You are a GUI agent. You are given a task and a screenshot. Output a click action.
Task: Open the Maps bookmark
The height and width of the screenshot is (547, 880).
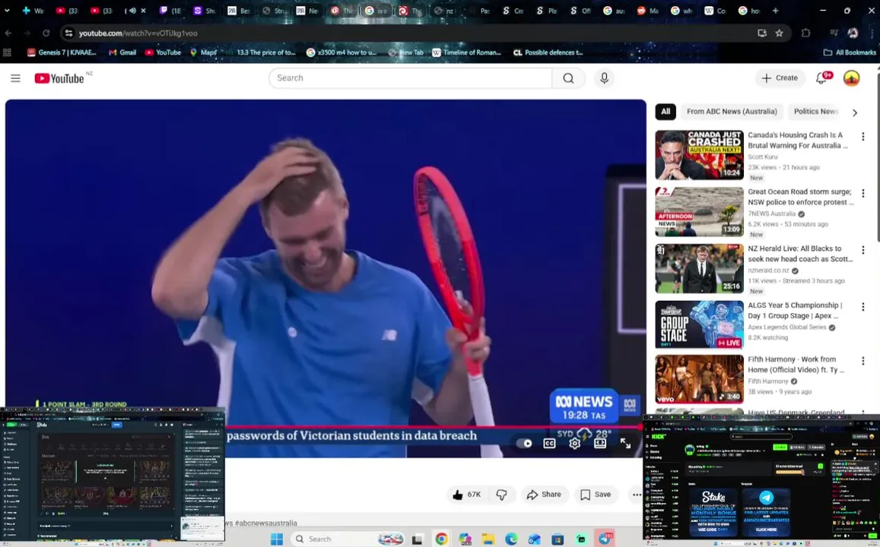[203, 52]
